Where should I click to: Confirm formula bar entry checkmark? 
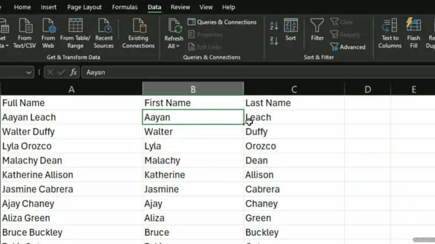click(61, 72)
